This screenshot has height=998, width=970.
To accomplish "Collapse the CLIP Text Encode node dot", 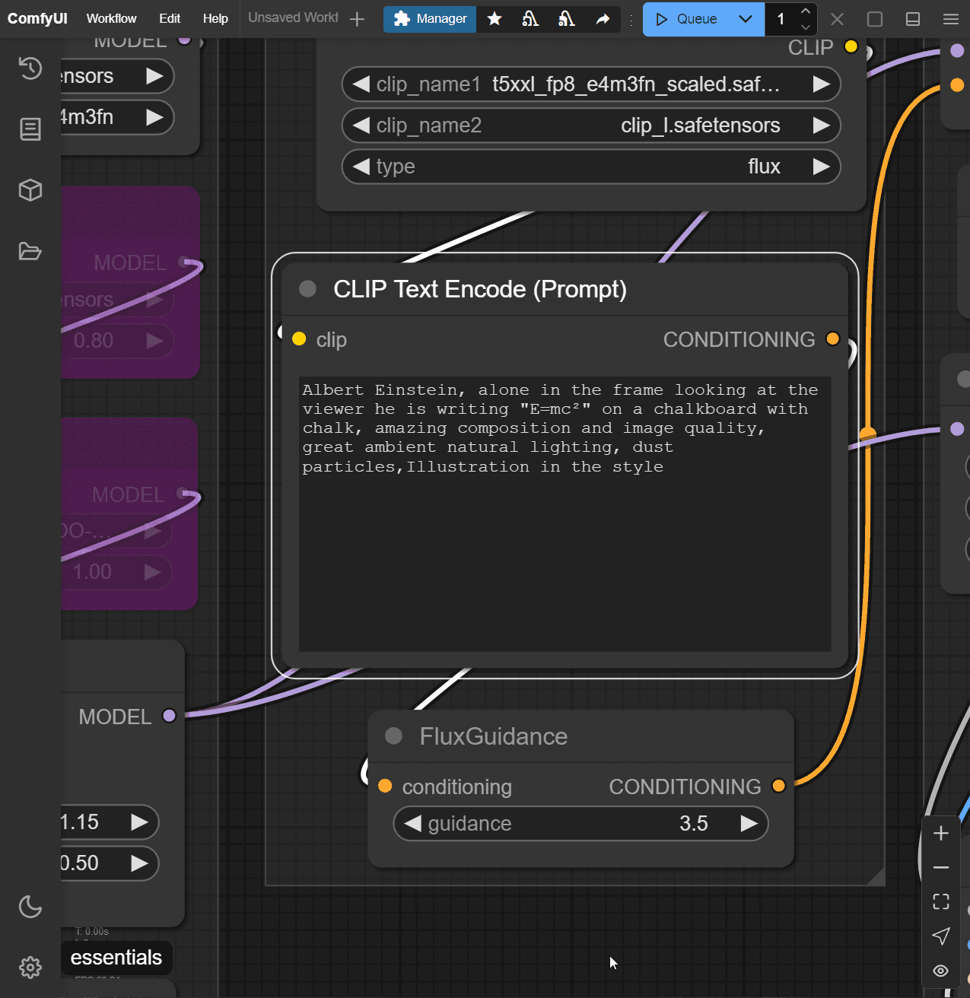I will [x=307, y=289].
